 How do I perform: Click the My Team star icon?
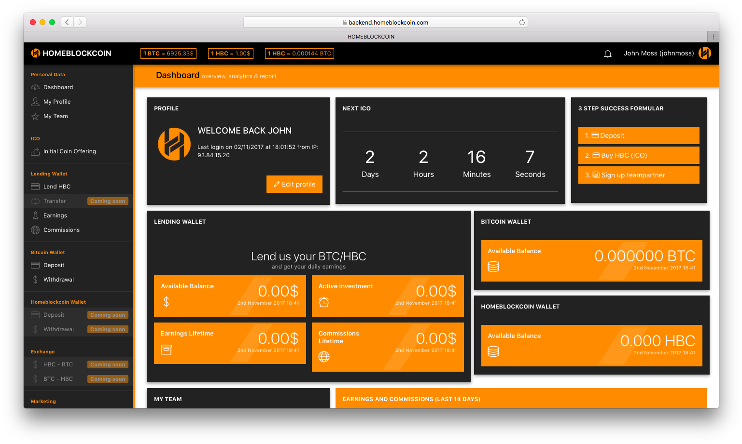pyautogui.click(x=35, y=116)
